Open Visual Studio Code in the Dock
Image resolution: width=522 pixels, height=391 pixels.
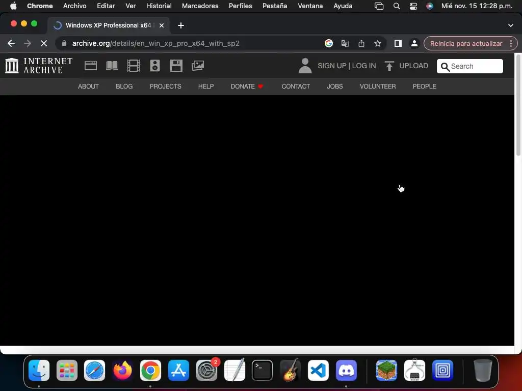pyautogui.click(x=318, y=371)
